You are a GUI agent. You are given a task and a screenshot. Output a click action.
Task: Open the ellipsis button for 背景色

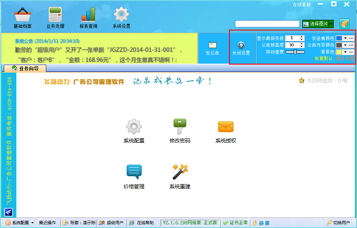pos(351,52)
